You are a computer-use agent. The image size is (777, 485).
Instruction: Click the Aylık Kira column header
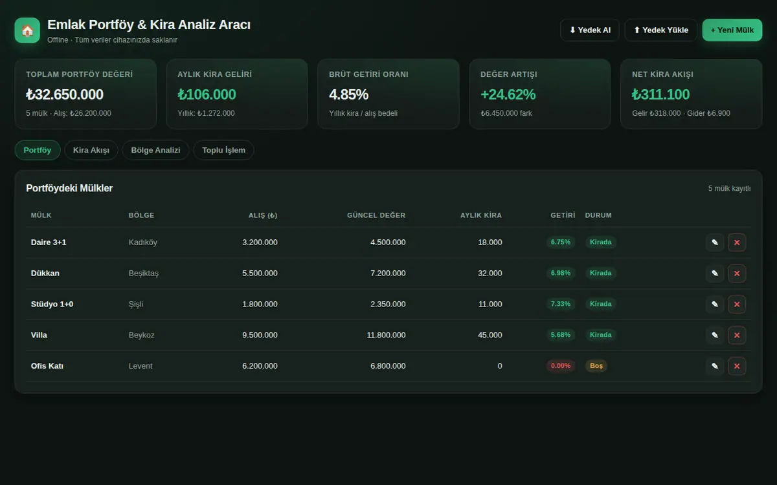(x=481, y=215)
